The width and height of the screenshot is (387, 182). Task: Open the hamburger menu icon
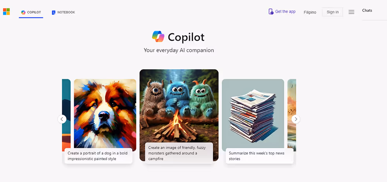tap(351, 12)
